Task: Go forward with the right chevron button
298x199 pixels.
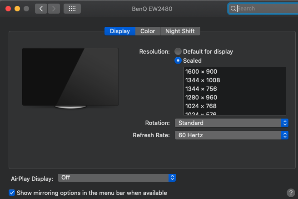Action: coord(54,9)
